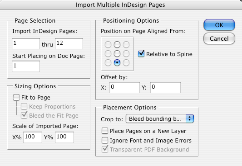Select the middle-center alignment radio button
Screen dimensions: 242x166
(x=117, y=54)
